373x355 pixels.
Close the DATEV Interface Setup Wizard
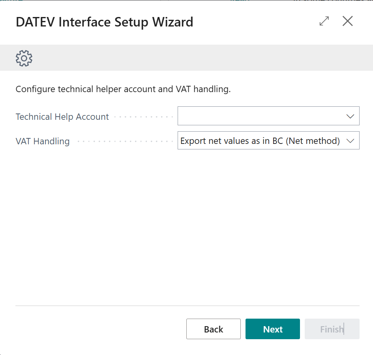pos(348,21)
